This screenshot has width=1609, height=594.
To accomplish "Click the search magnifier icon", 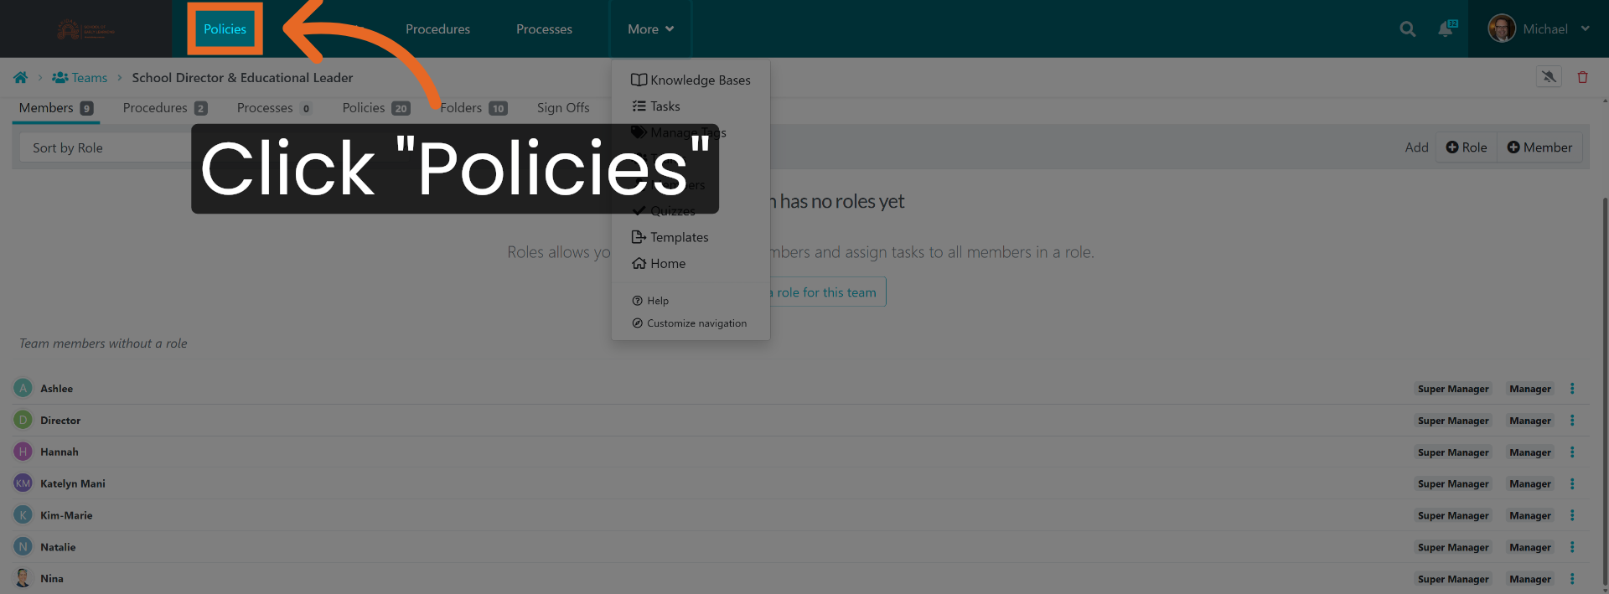I will point(1407,29).
